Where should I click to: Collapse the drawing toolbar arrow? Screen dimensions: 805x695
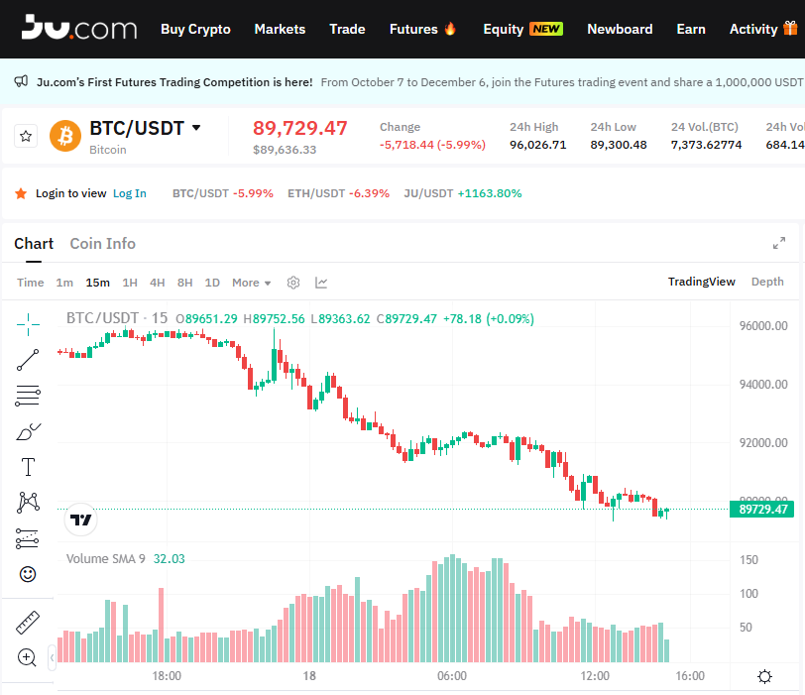pos(52,657)
